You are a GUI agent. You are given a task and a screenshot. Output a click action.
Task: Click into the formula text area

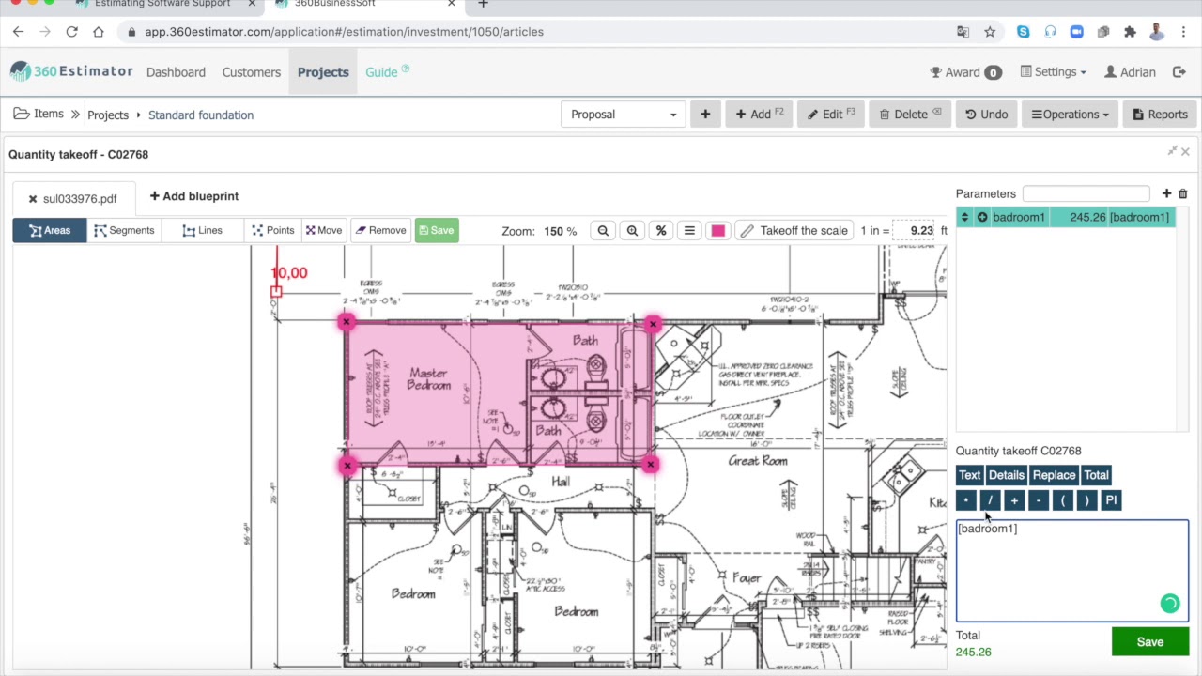(x=1072, y=570)
